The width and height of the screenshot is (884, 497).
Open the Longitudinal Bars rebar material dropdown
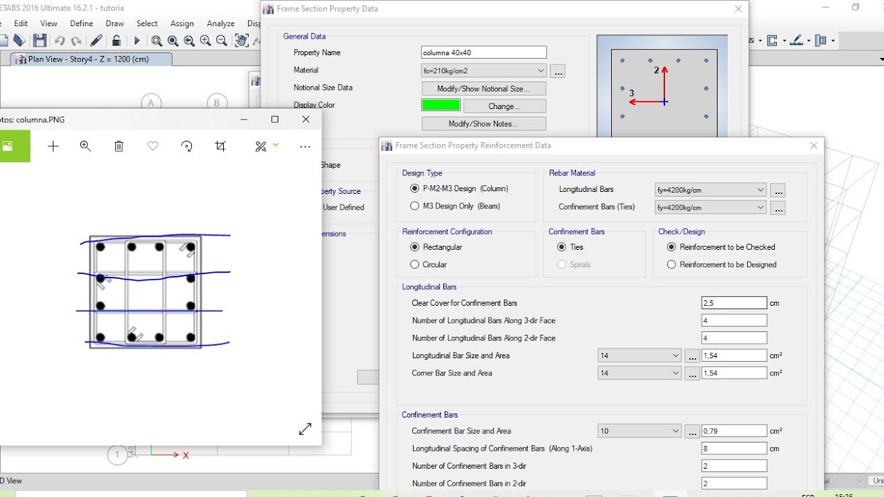point(711,190)
